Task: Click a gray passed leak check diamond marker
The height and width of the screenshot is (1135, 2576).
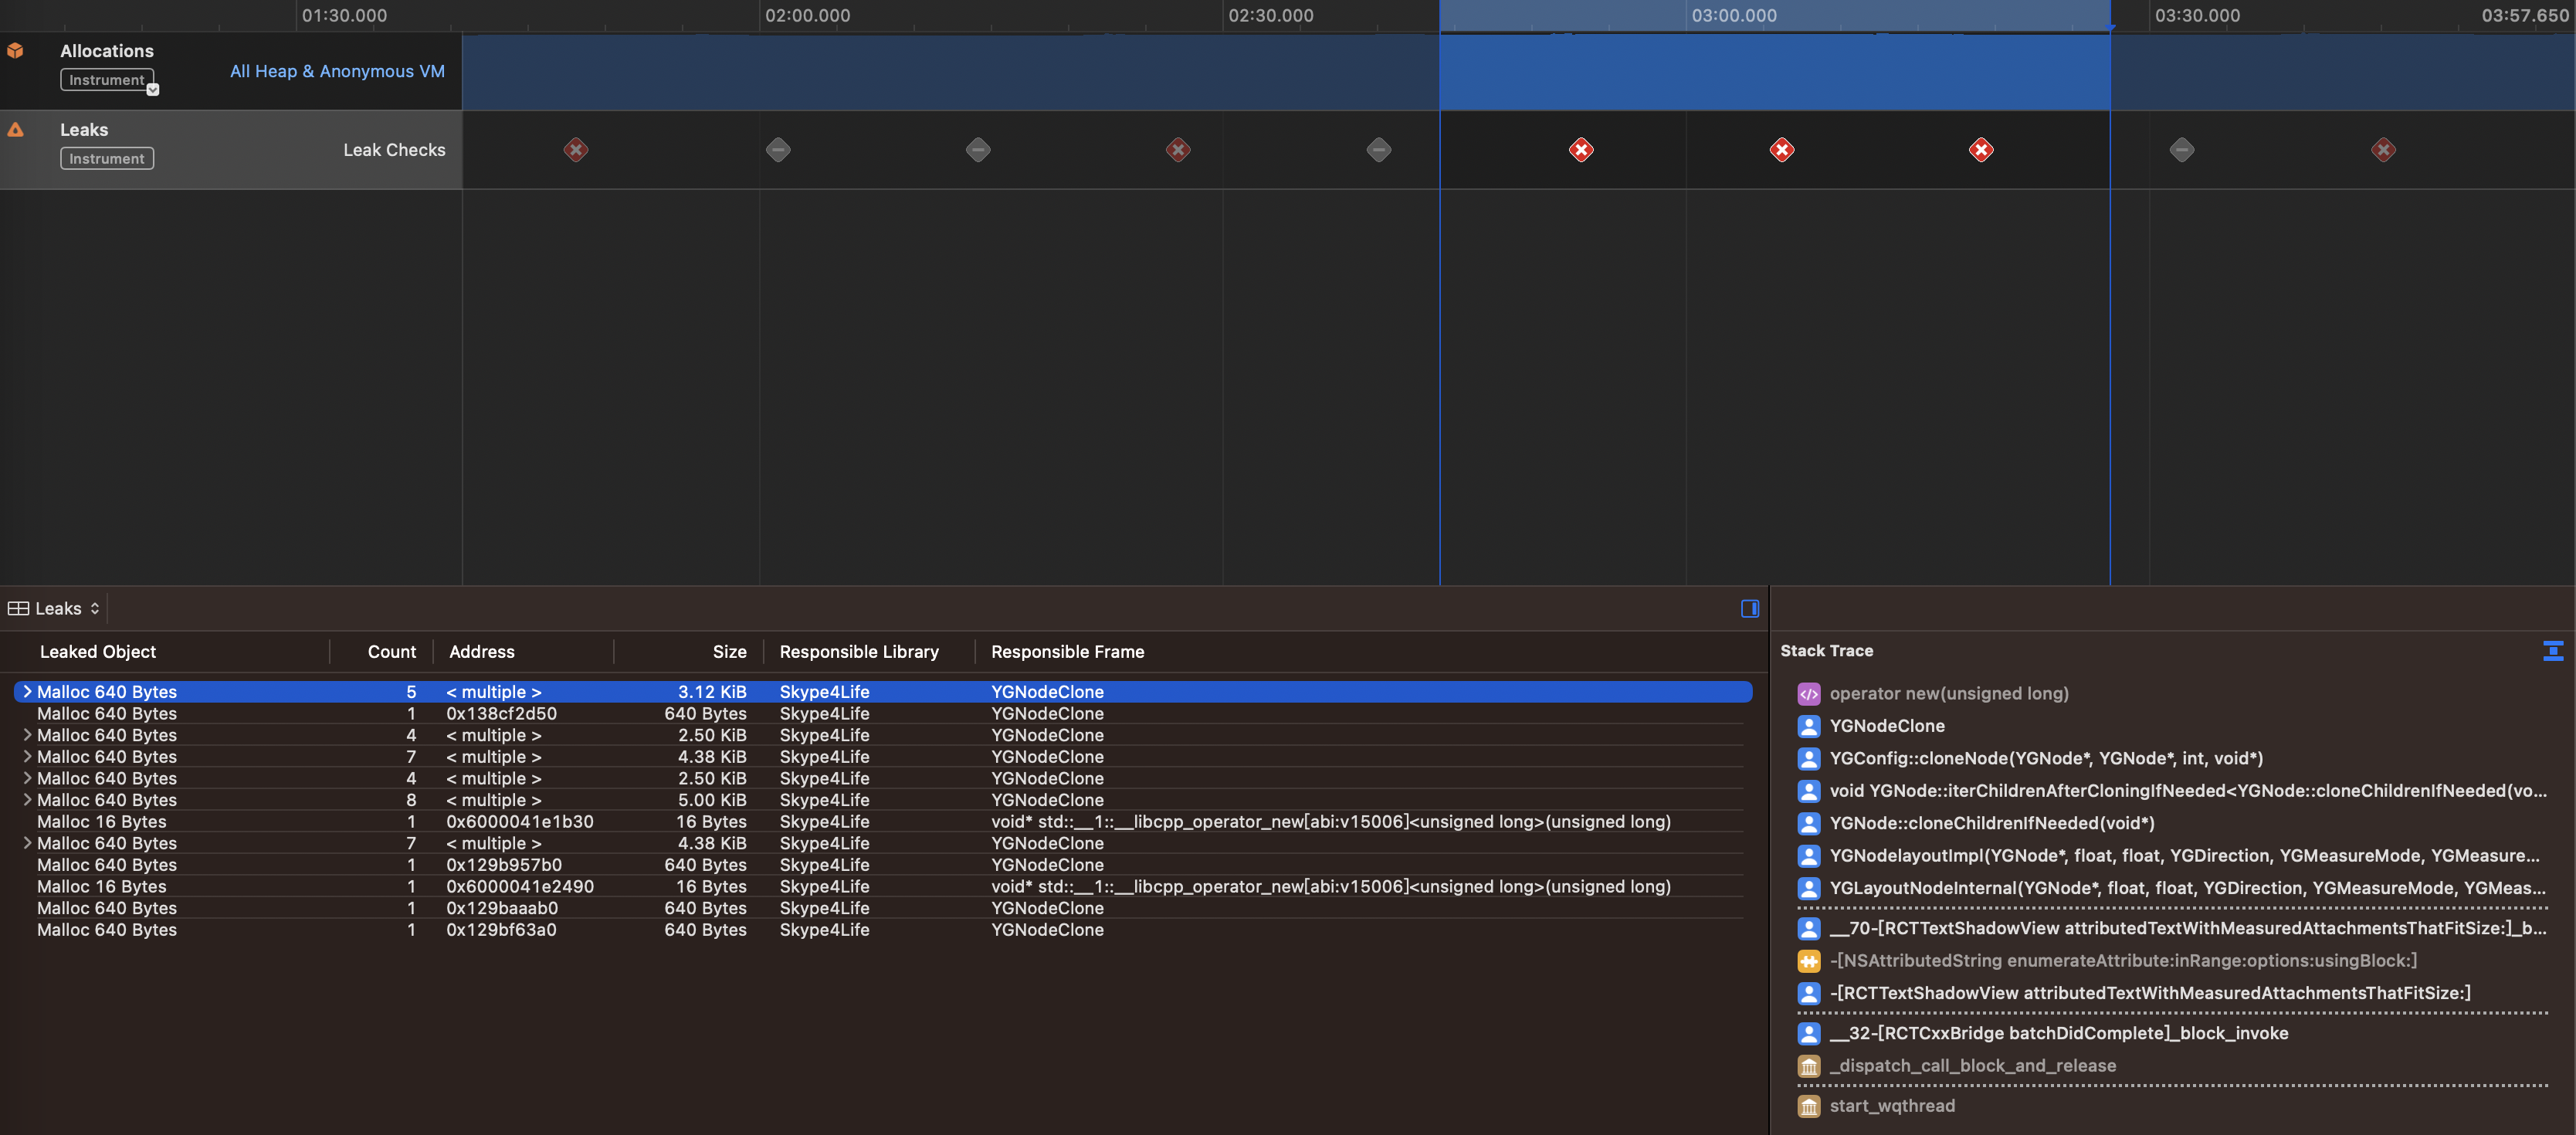Action: click(x=777, y=149)
